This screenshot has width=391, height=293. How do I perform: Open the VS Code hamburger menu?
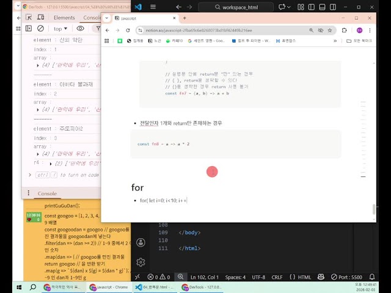point(153,7)
